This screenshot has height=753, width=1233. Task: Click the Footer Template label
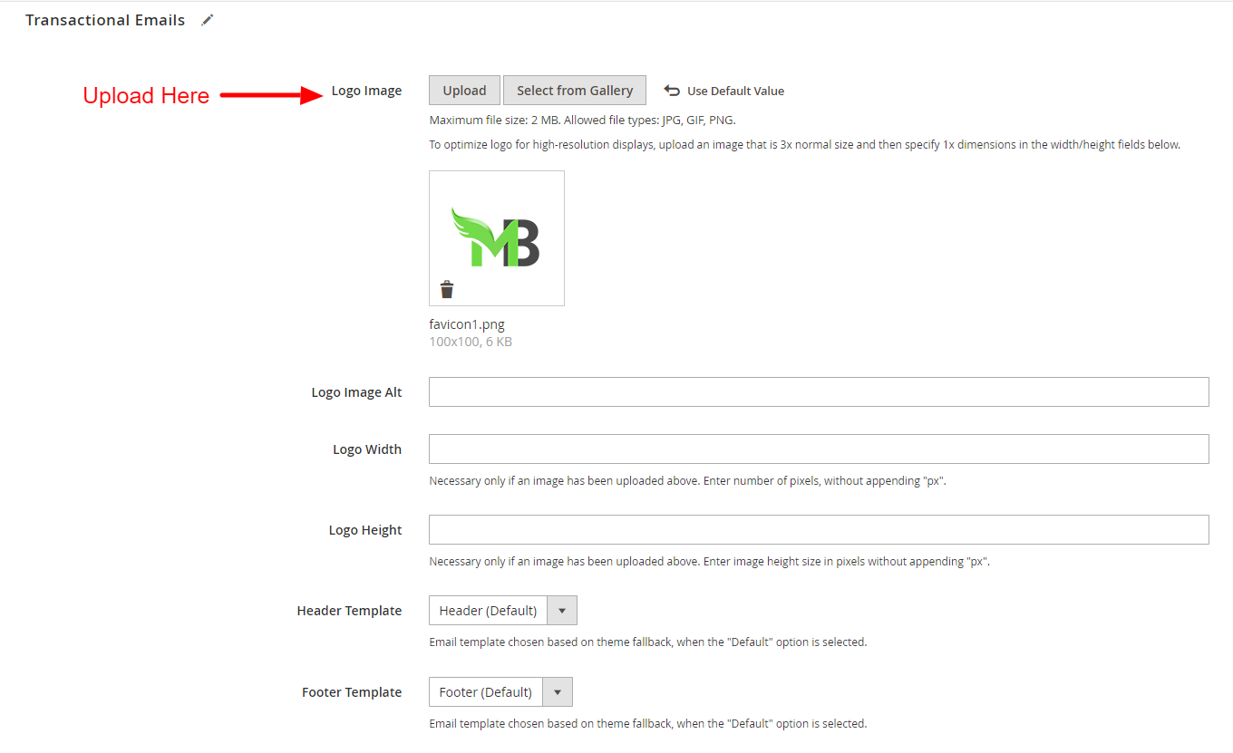click(352, 692)
